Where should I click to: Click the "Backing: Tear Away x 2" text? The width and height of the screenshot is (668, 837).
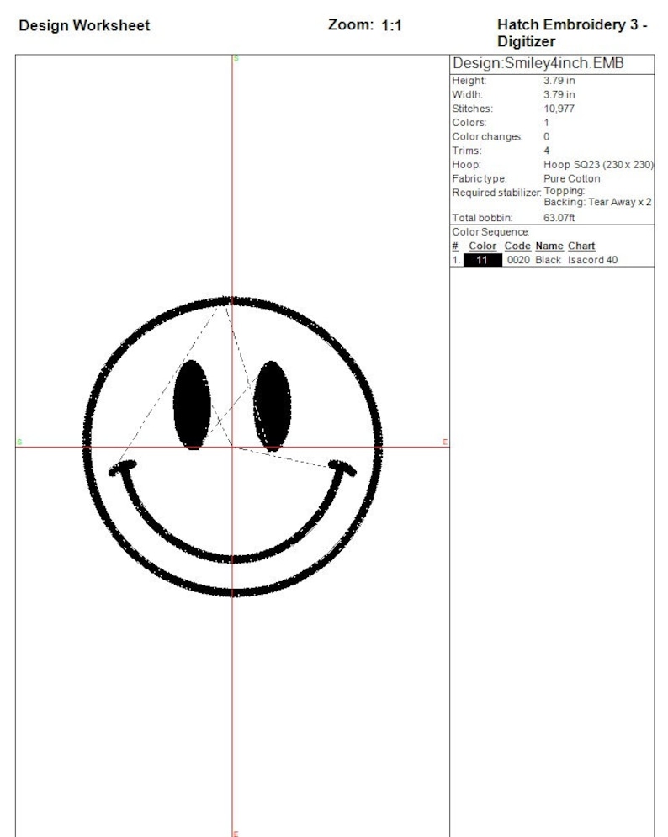[x=597, y=202]
